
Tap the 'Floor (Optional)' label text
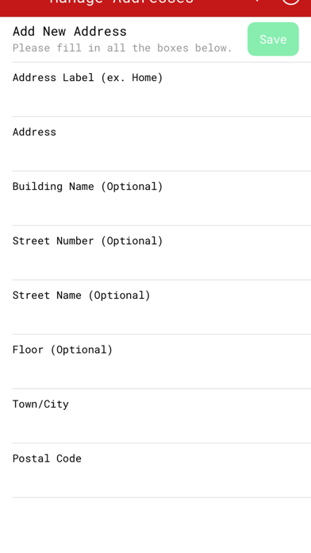(x=63, y=350)
